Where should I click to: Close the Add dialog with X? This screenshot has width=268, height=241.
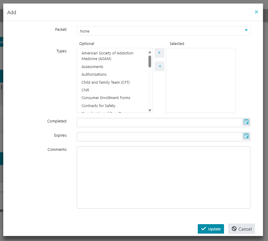256,12
